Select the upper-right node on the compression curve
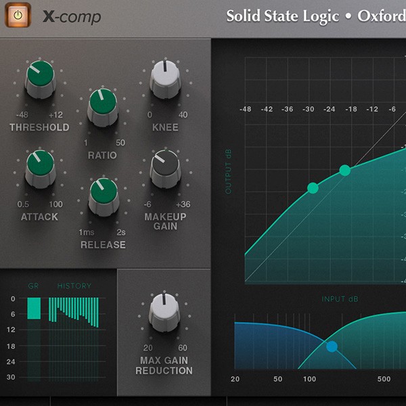 [x=345, y=171]
